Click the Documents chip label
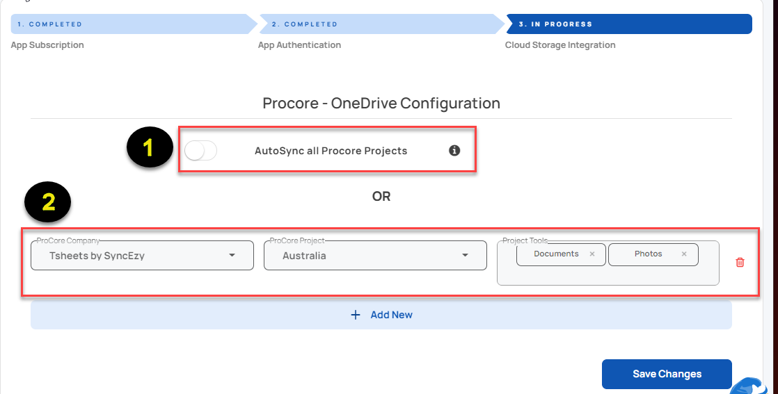The image size is (778, 394). tap(556, 254)
